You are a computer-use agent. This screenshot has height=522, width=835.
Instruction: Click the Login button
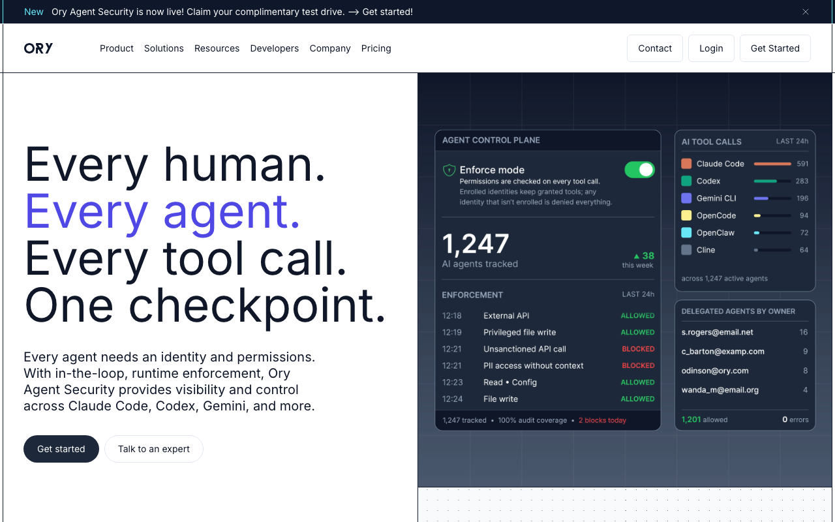[711, 48]
